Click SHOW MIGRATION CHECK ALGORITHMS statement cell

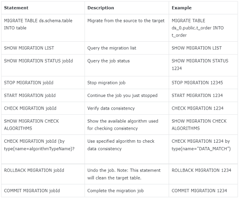click(31, 125)
